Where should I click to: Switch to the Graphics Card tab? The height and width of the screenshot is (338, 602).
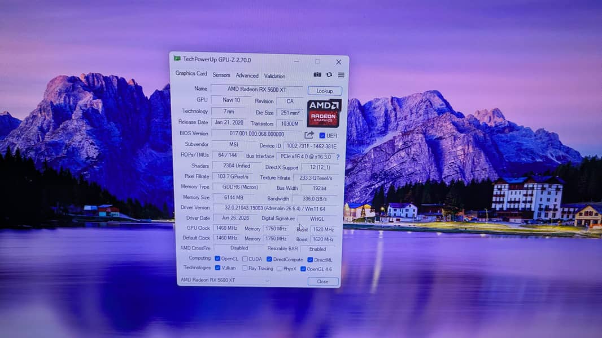click(191, 73)
